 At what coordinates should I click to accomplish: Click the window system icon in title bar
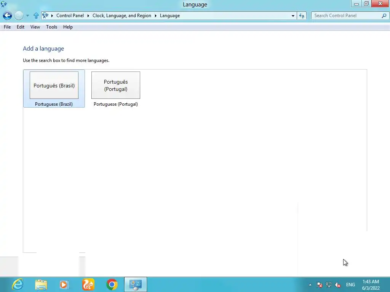(x=4, y=4)
